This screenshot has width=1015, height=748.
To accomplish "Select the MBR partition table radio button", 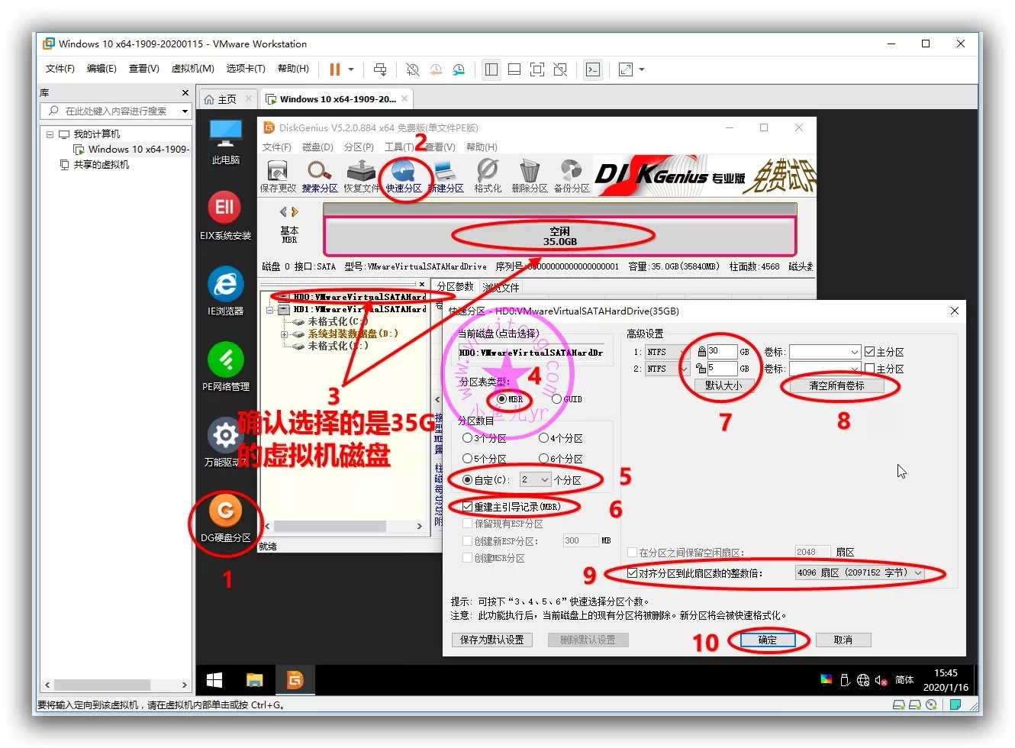I will tap(501, 399).
